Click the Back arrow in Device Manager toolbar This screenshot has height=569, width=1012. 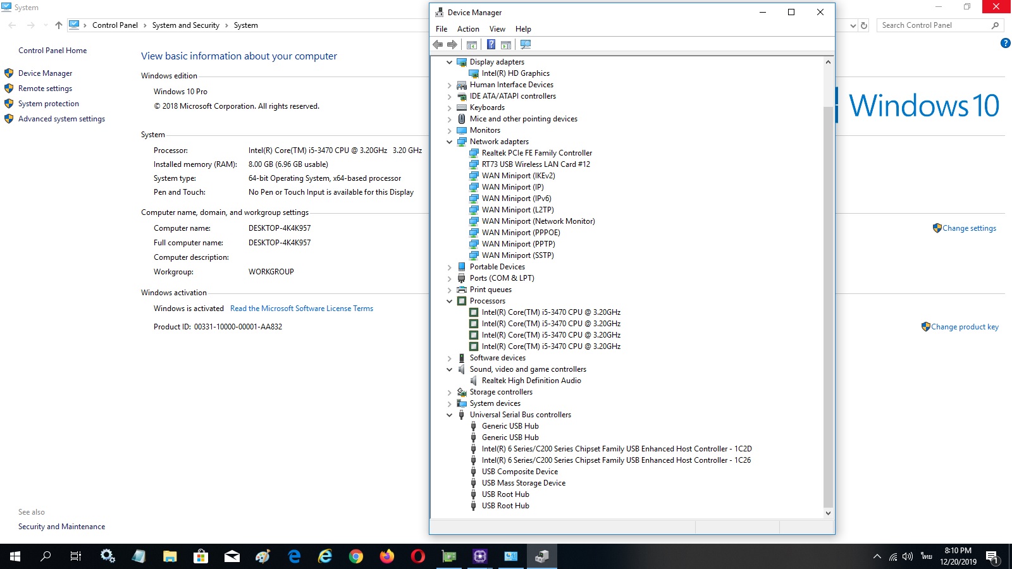tap(438, 44)
